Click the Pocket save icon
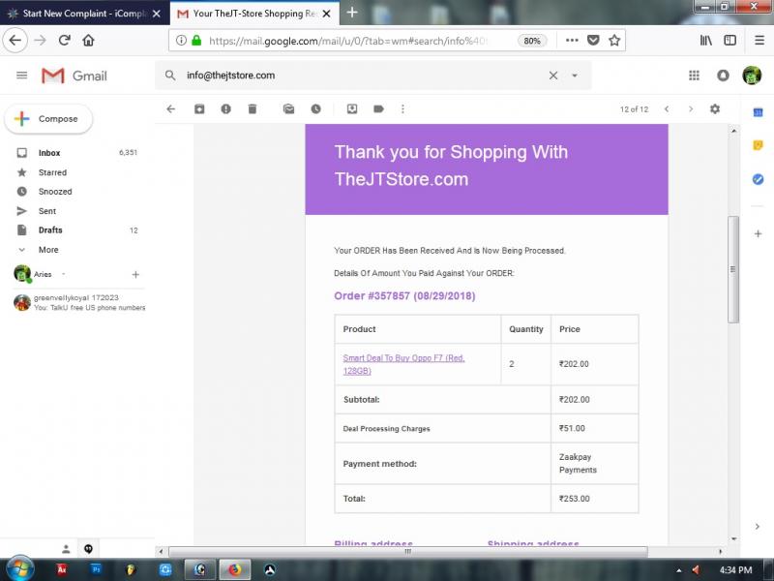 [593, 41]
